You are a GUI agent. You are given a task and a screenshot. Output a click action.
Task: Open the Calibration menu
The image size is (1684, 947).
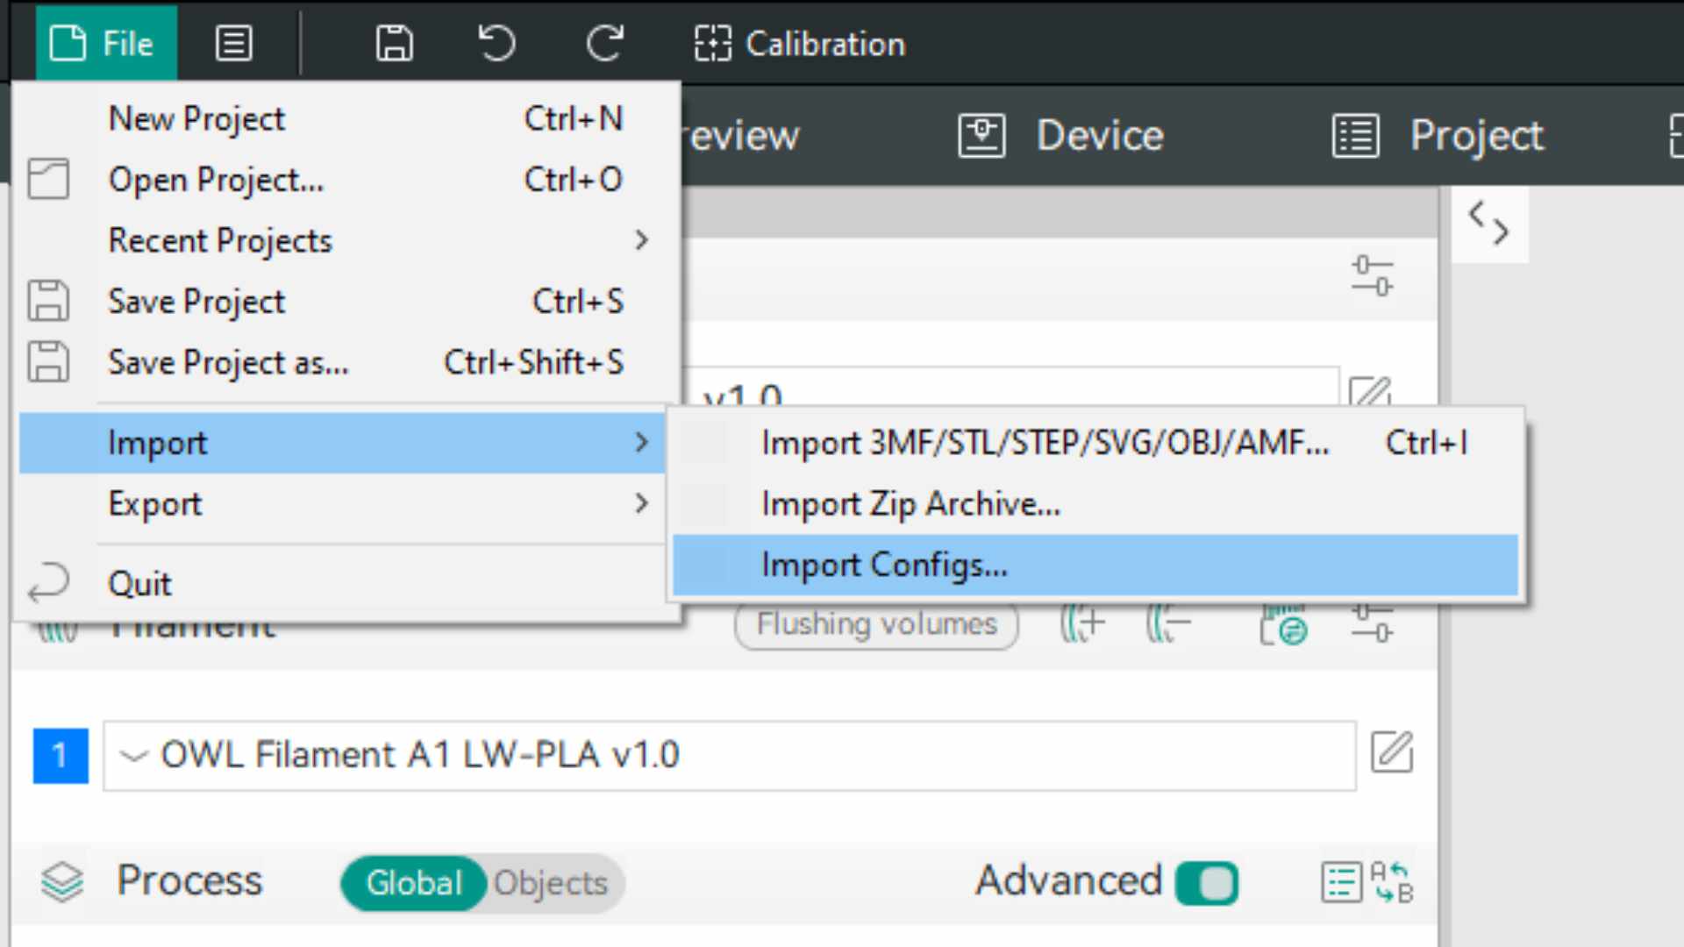(x=800, y=43)
